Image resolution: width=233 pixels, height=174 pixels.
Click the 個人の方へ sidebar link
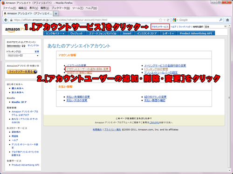point(18,88)
